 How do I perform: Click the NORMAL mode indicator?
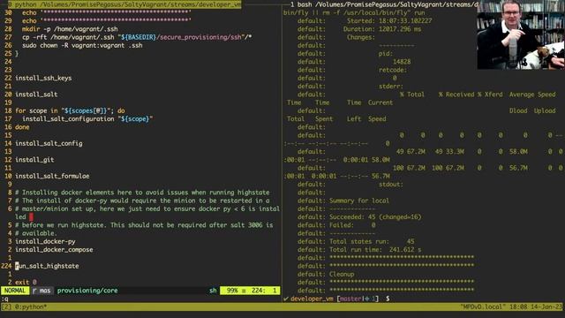(15, 291)
